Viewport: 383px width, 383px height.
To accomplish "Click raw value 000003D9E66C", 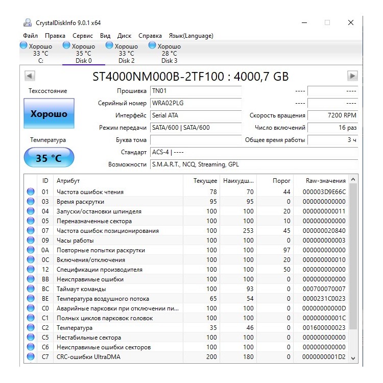I will (x=324, y=192).
